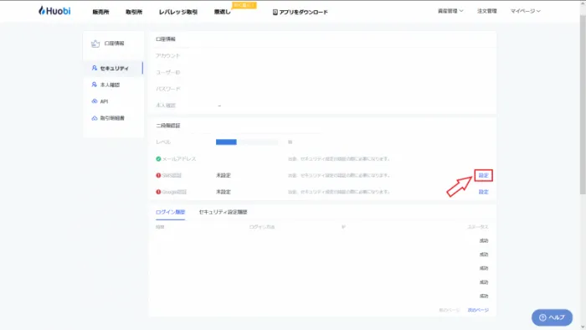The image size is (586, 330).
Task: Click the cloud icon beside 取引明細書
Action: (94, 118)
